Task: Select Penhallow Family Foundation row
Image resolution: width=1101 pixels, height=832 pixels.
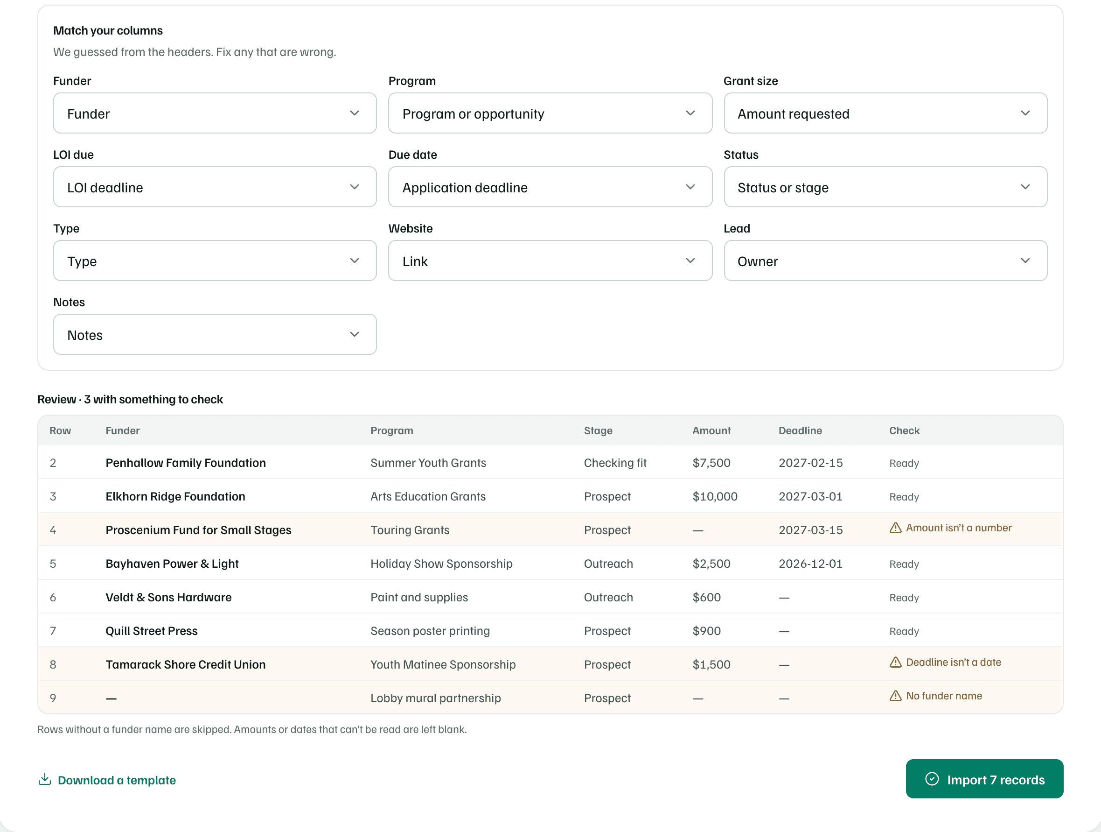Action: pos(550,462)
